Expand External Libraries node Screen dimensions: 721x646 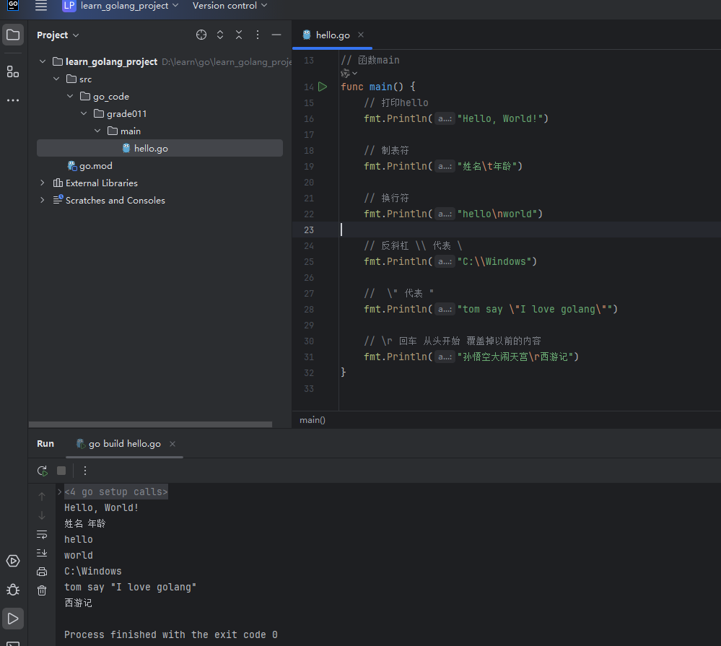pos(43,183)
